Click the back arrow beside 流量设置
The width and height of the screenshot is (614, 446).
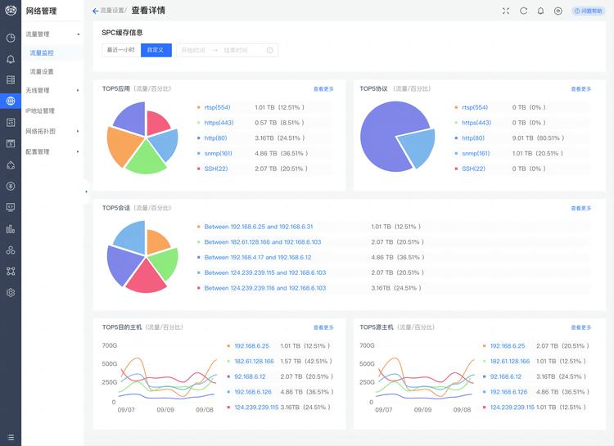pos(95,11)
